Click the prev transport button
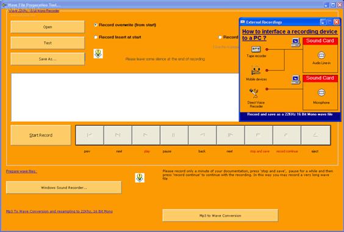Viewport: 344px width, 232px height. coord(90,135)
